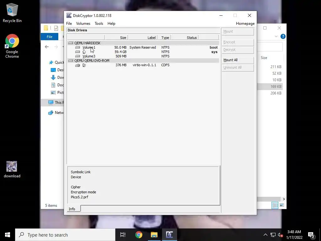Screen dimensions: 321x241
Task: Click the Unmount All button
Action: click(238, 68)
